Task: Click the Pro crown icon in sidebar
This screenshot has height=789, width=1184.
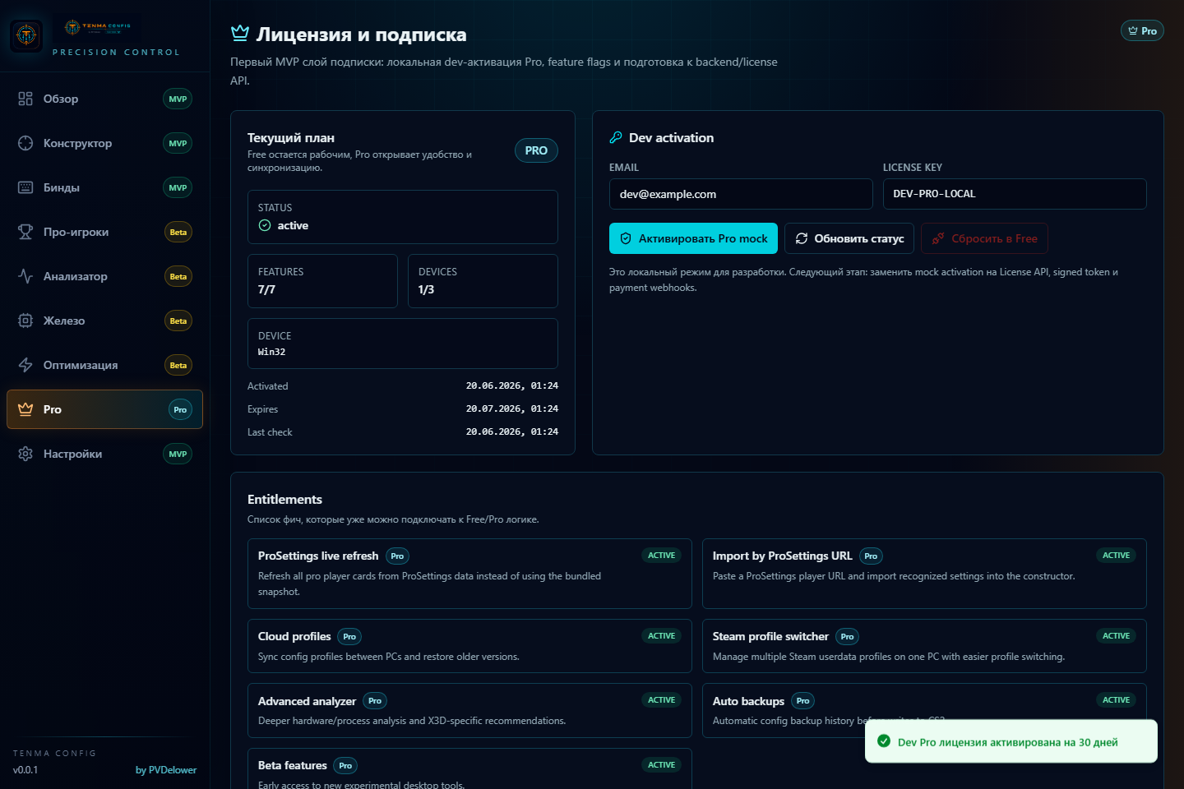Action: tap(25, 409)
